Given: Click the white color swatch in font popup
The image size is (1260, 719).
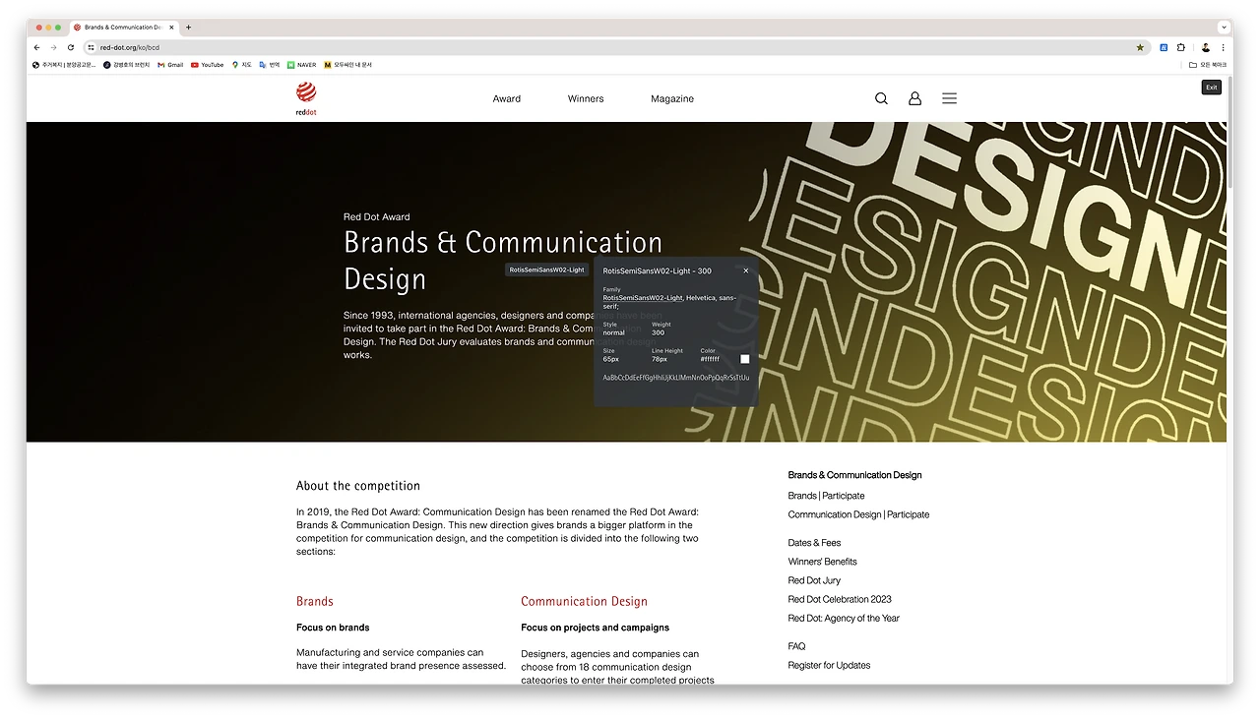Looking at the screenshot, I should pos(745,359).
